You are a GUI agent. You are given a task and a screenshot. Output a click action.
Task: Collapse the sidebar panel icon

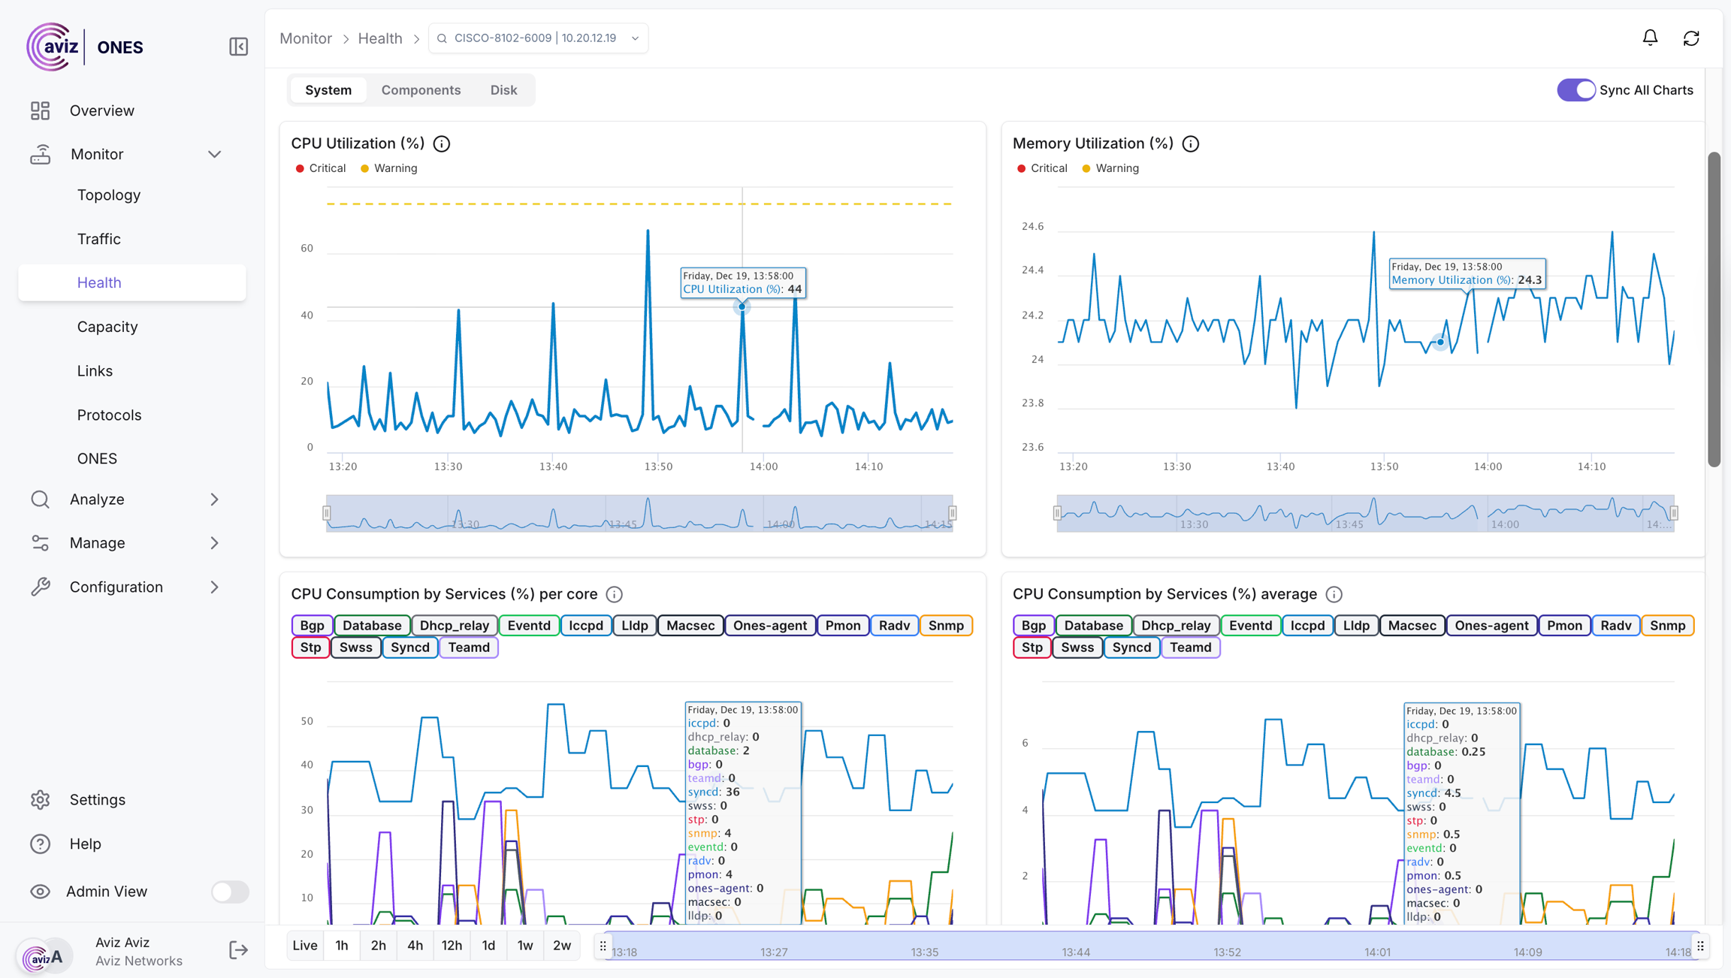coord(238,47)
